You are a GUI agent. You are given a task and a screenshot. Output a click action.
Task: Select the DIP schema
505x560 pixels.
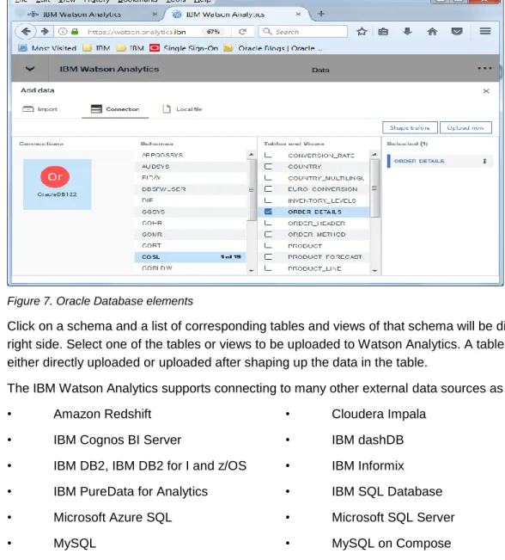[191, 200]
